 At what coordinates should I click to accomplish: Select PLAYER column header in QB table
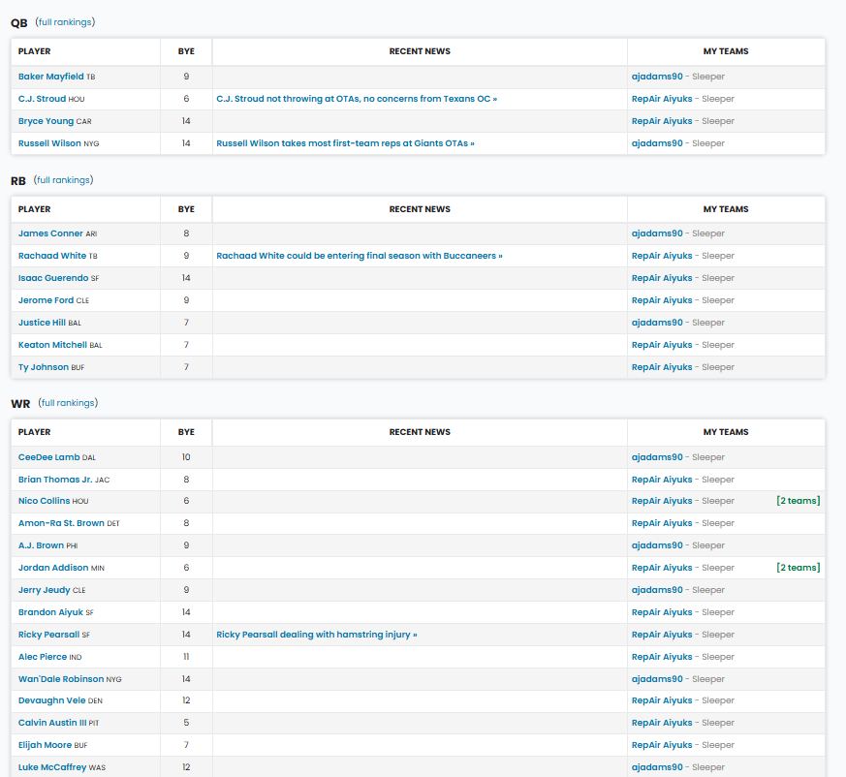tap(35, 51)
